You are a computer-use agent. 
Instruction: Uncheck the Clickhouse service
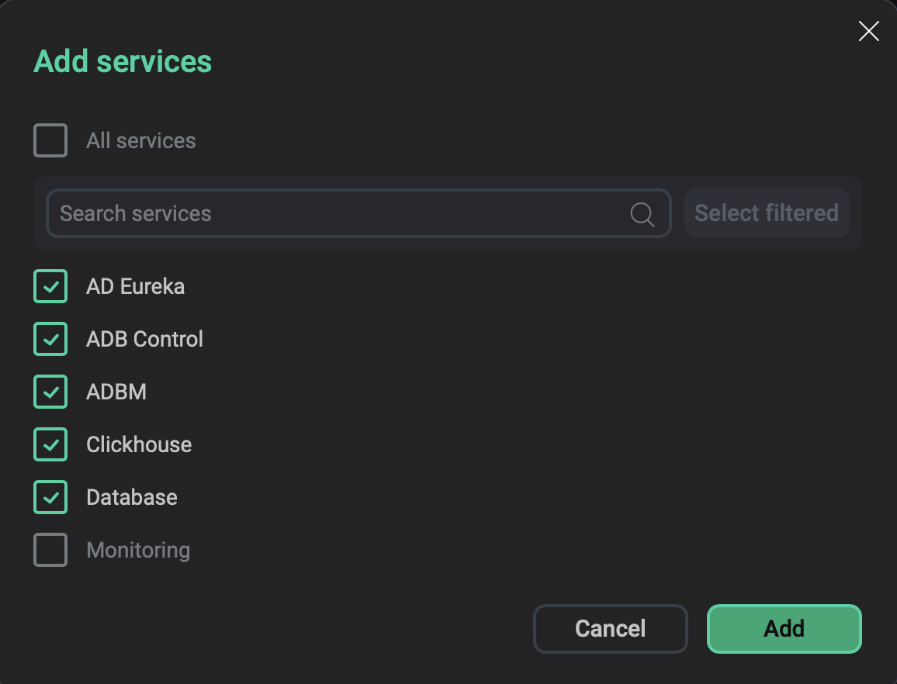tap(50, 444)
